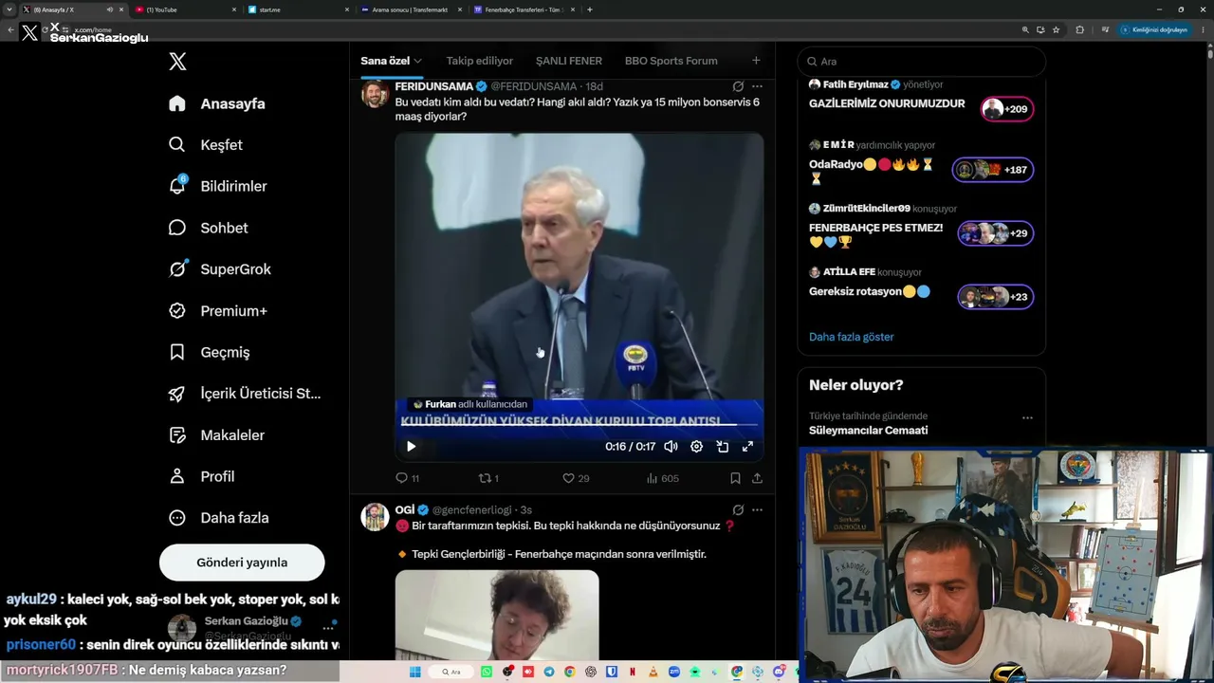The image size is (1214, 683).
Task: Open account menu for Serkan Gazioğlu
Action: (329, 626)
